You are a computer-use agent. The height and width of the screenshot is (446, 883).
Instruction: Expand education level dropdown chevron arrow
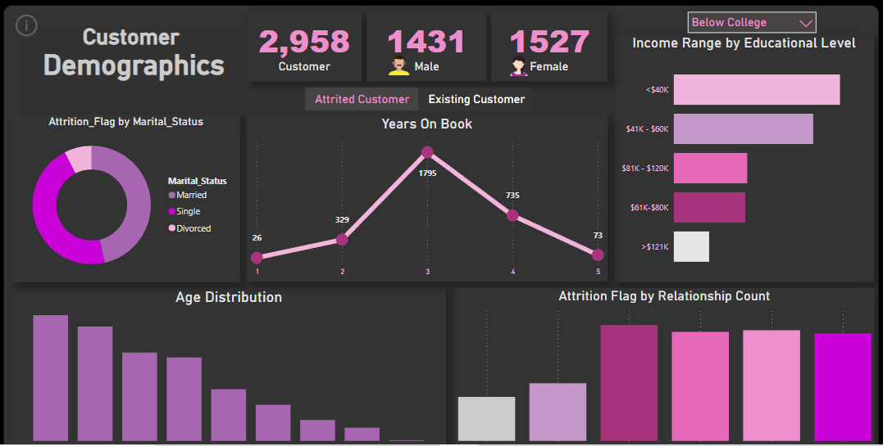coord(805,24)
